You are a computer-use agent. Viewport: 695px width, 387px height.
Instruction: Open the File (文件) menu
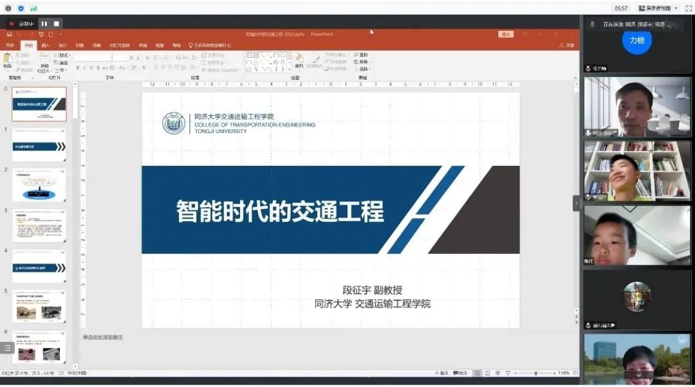[x=10, y=46]
